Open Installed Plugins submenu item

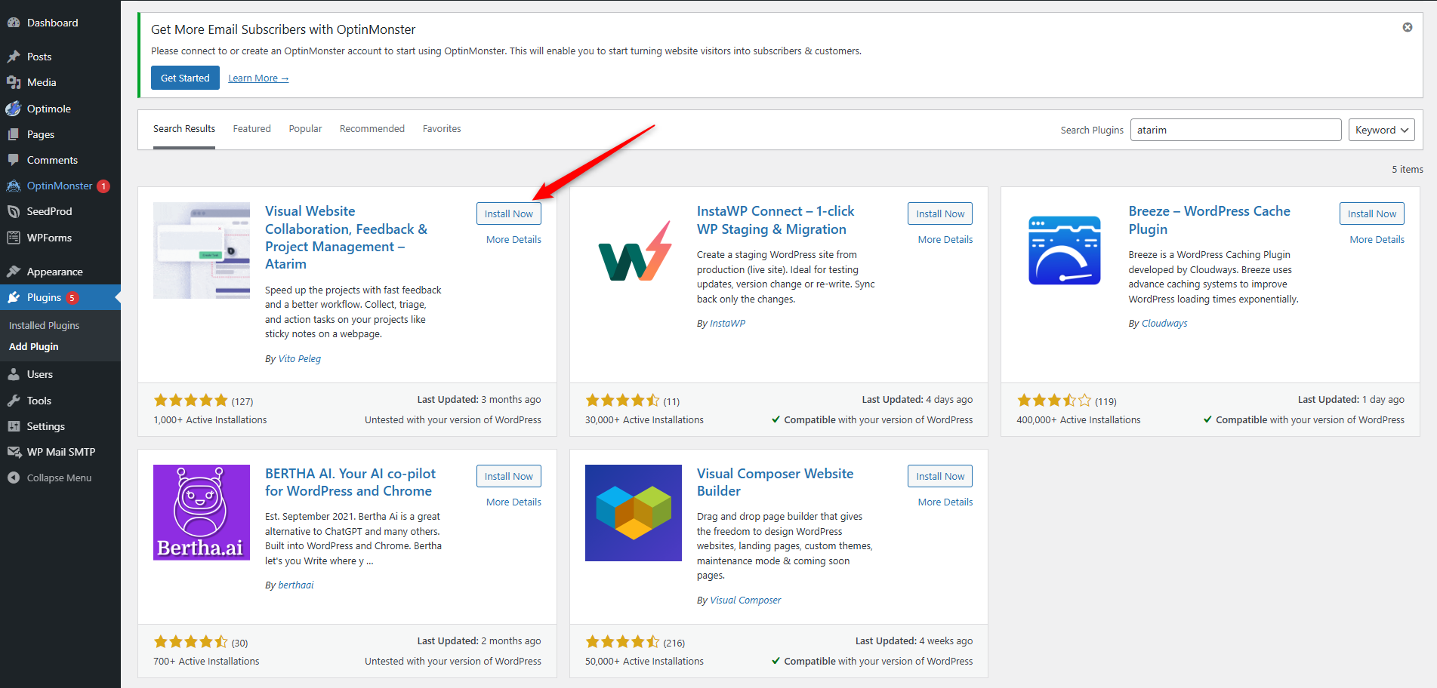44,325
